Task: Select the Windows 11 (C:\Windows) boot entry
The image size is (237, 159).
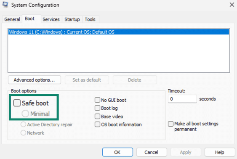Action: point(119,32)
